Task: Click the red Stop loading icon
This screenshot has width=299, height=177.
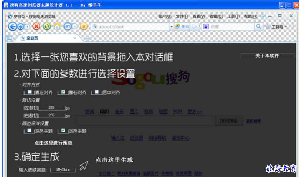Action: click(x=36, y=26)
